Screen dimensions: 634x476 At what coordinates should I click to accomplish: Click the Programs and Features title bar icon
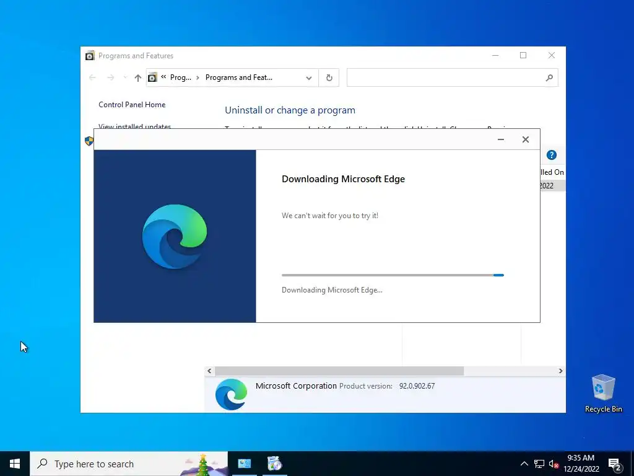pos(90,55)
